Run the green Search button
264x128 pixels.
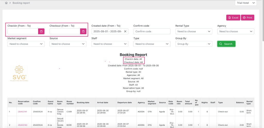[226, 44]
